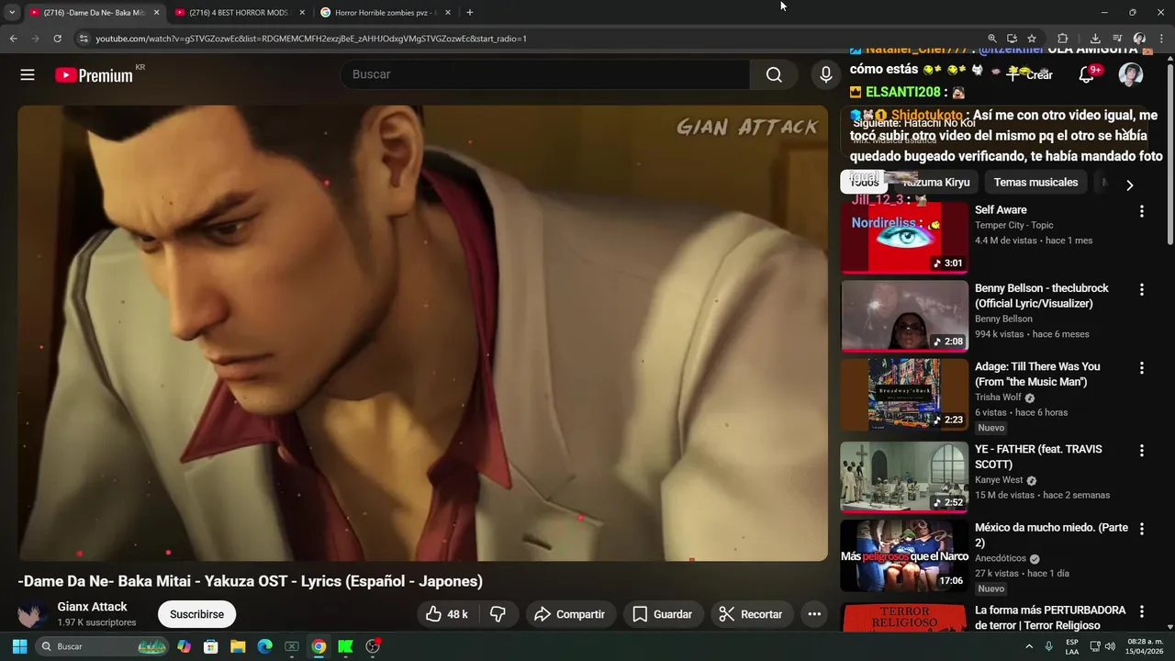Show next filter chips with arrow
The width and height of the screenshot is (1175, 661).
click(1129, 185)
